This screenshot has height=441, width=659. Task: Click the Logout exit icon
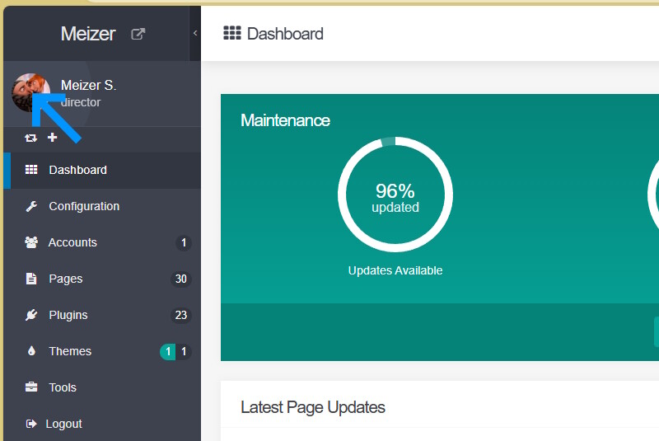tap(31, 424)
